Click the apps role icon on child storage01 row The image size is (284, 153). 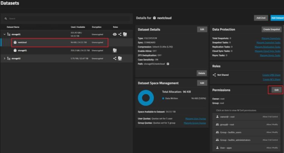(x=115, y=50)
